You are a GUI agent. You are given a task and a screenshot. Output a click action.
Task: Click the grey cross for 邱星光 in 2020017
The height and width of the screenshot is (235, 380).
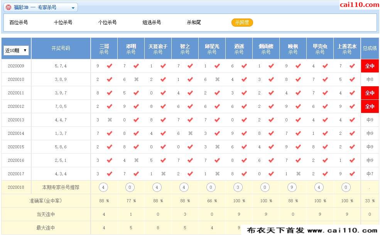217,174
